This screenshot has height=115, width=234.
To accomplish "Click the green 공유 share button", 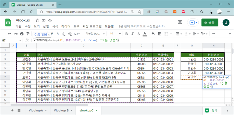I will [x=210, y=22].
